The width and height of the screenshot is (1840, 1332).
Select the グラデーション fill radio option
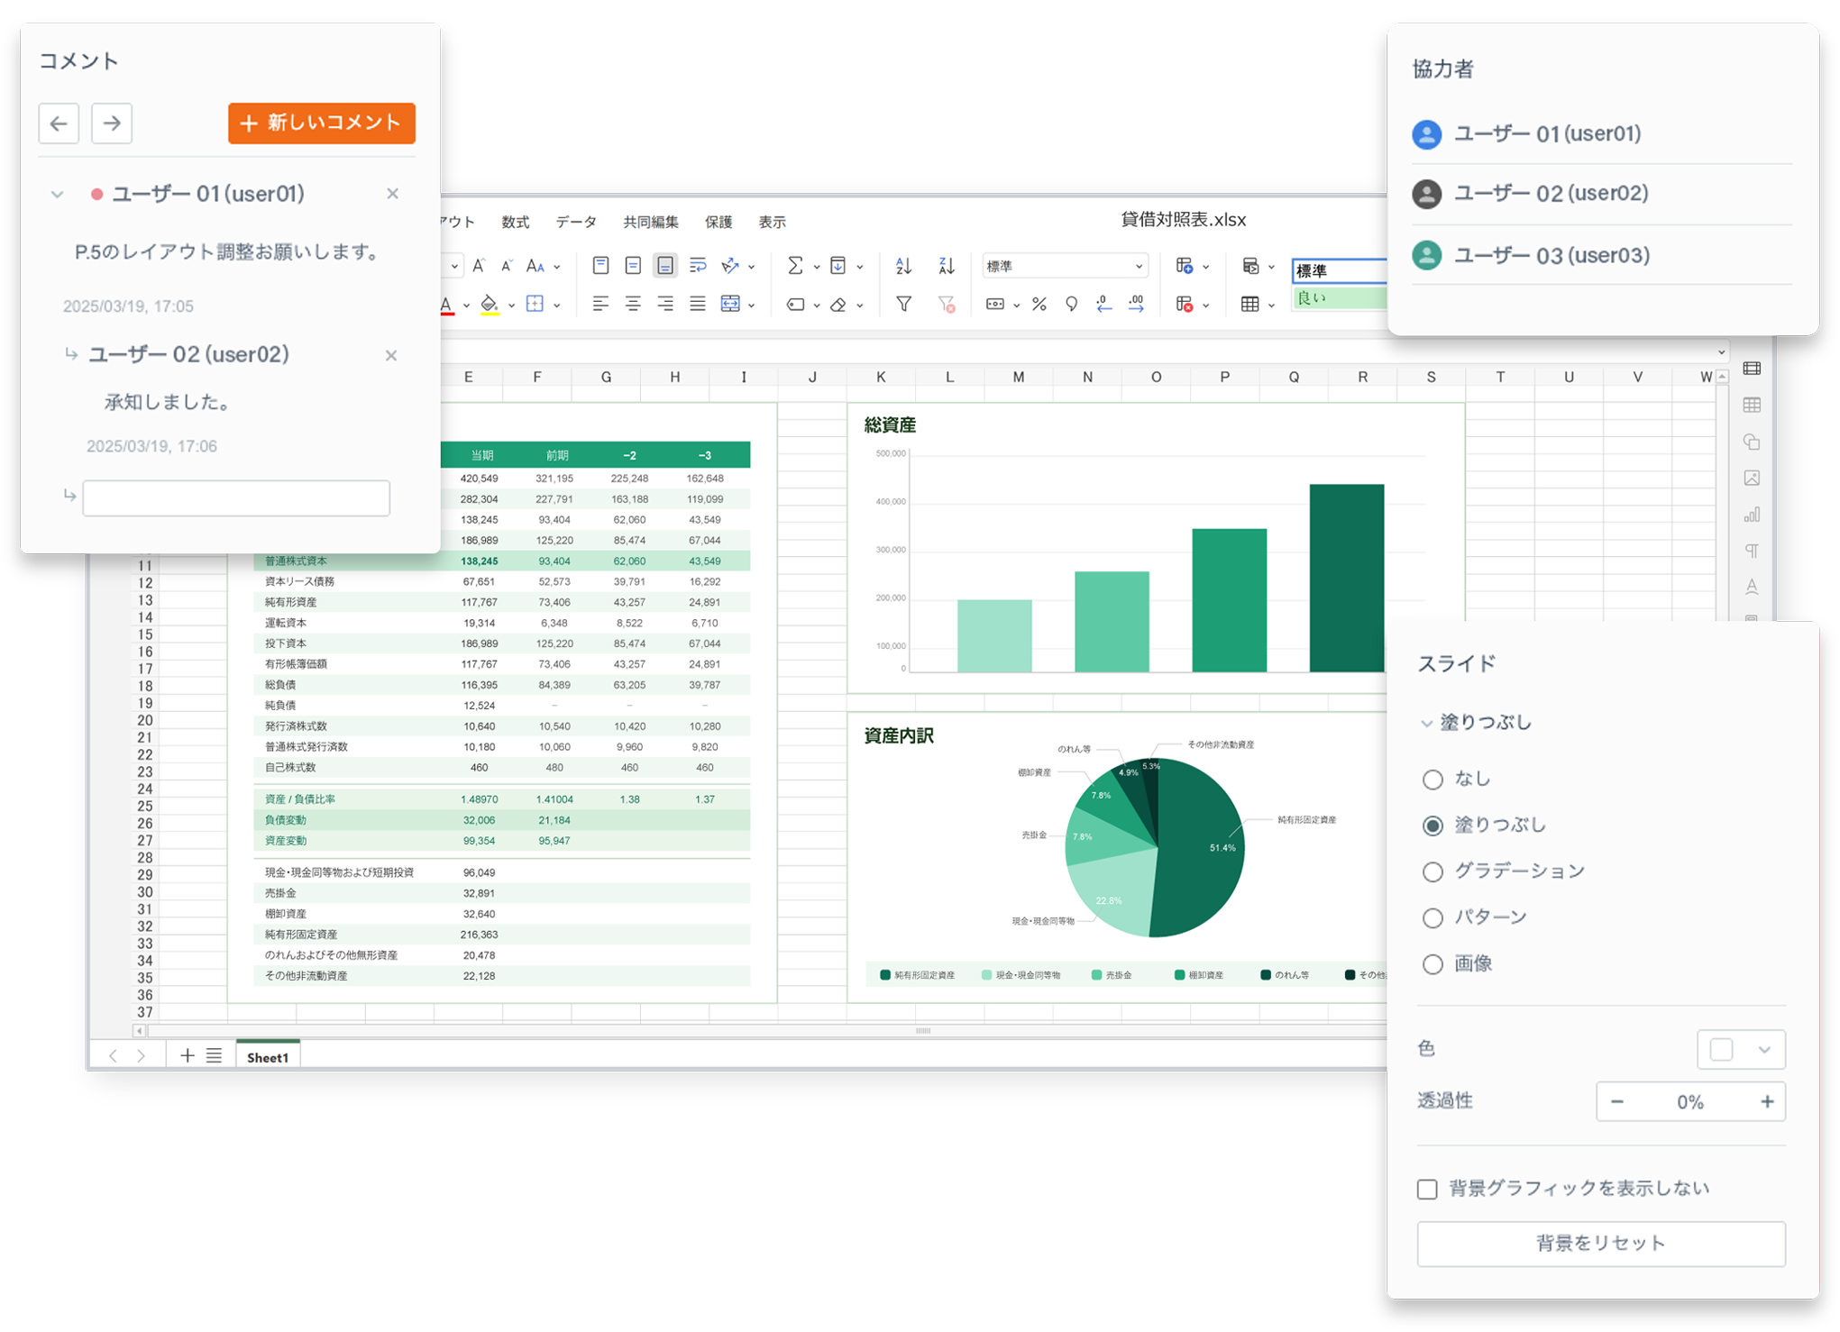1433,871
